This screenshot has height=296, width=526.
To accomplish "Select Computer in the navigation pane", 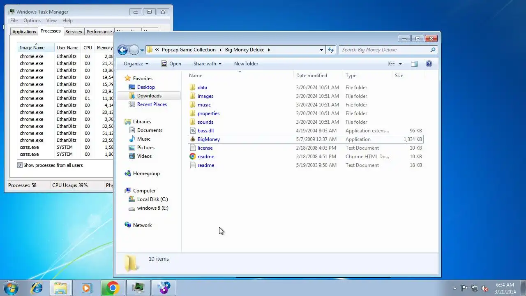I will pyautogui.click(x=144, y=191).
